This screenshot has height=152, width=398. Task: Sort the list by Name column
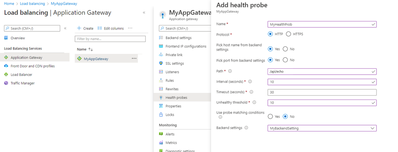pos(85,49)
